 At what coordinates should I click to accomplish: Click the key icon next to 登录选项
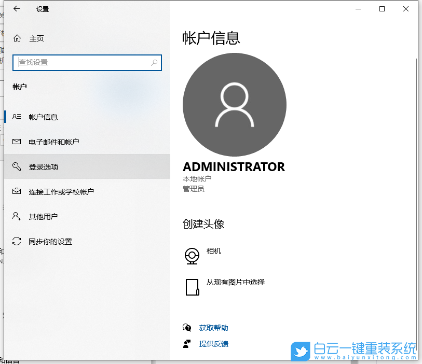click(x=16, y=166)
